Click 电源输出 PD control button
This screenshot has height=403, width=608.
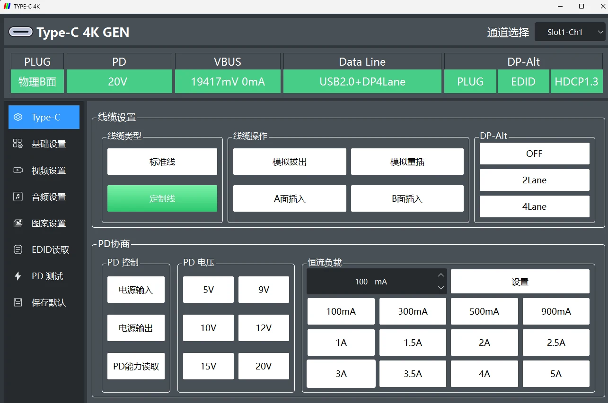coord(136,328)
